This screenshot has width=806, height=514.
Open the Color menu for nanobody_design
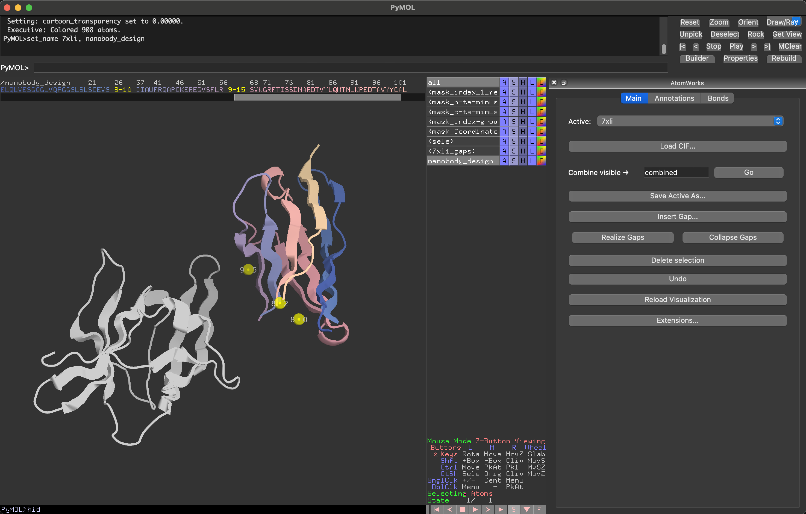[541, 161]
